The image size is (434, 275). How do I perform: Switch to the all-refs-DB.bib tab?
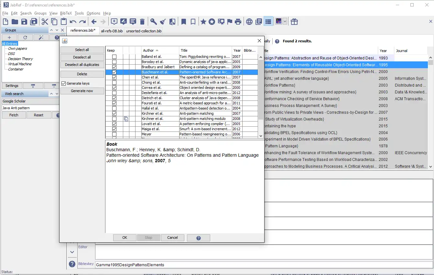[112, 31]
